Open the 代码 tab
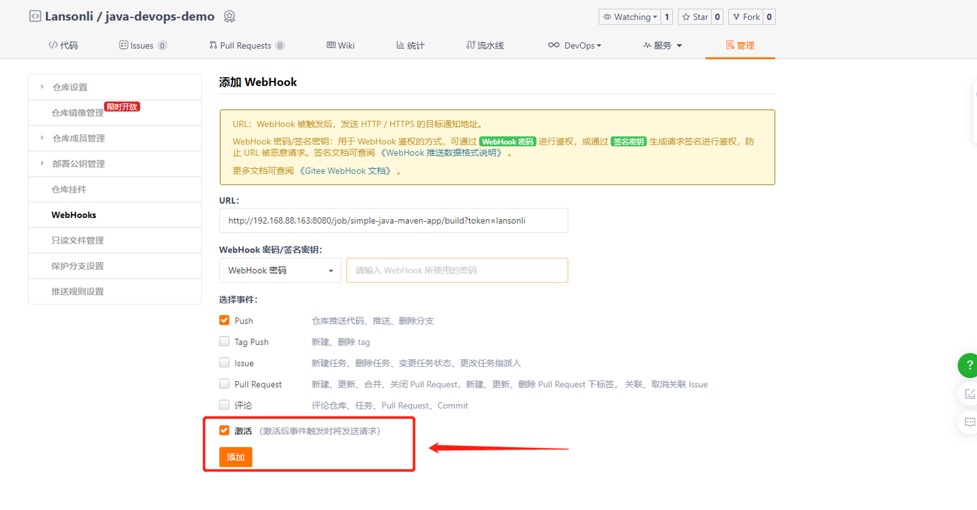 [x=63, y=45]
